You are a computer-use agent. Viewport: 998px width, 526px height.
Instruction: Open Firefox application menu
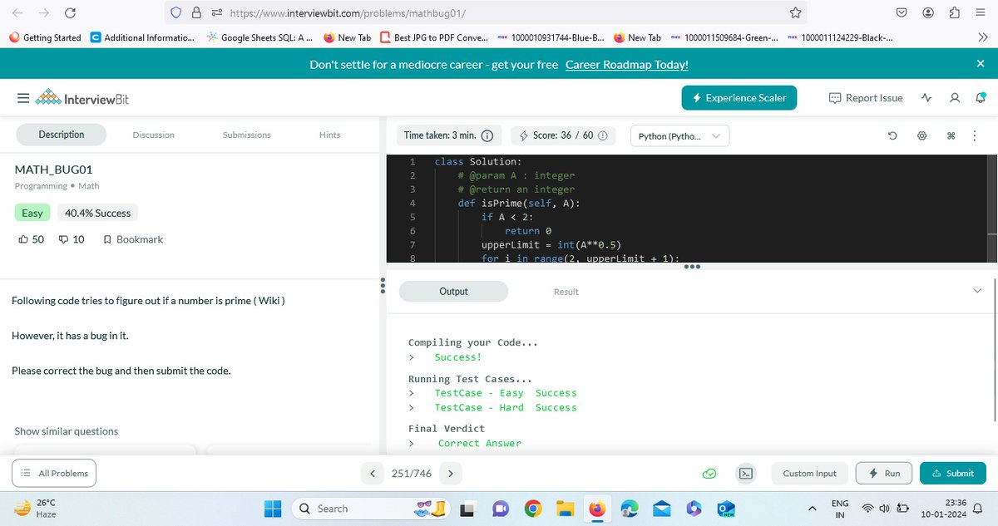pyautogui.click(x=981, y=12)
